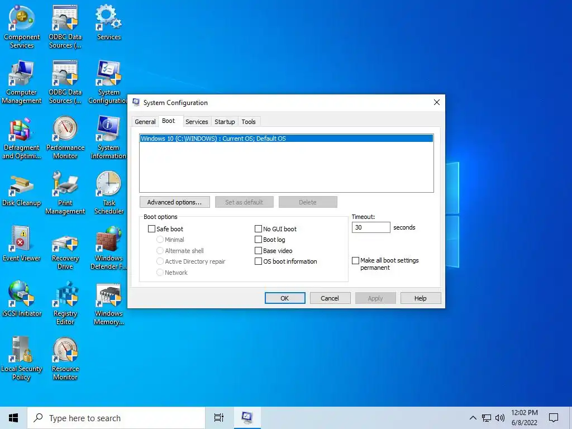Close the System Configuration dialog
The height and width of the screenshot is (429, 572).
pyautogui.click(x=437, y=103)
